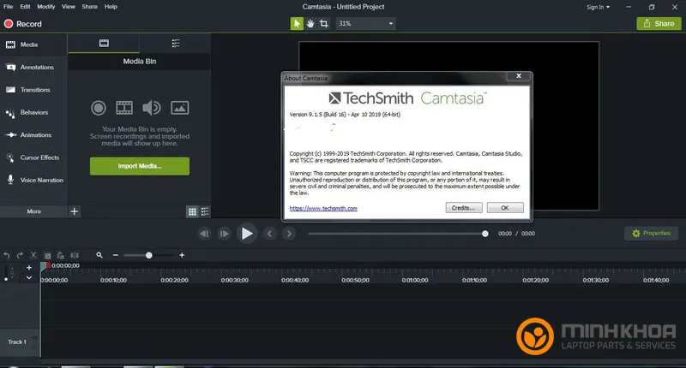The width and height of the screenshot is (686, 368).
Task: Open the Cursor Effects panel
Action: point(34,157)
